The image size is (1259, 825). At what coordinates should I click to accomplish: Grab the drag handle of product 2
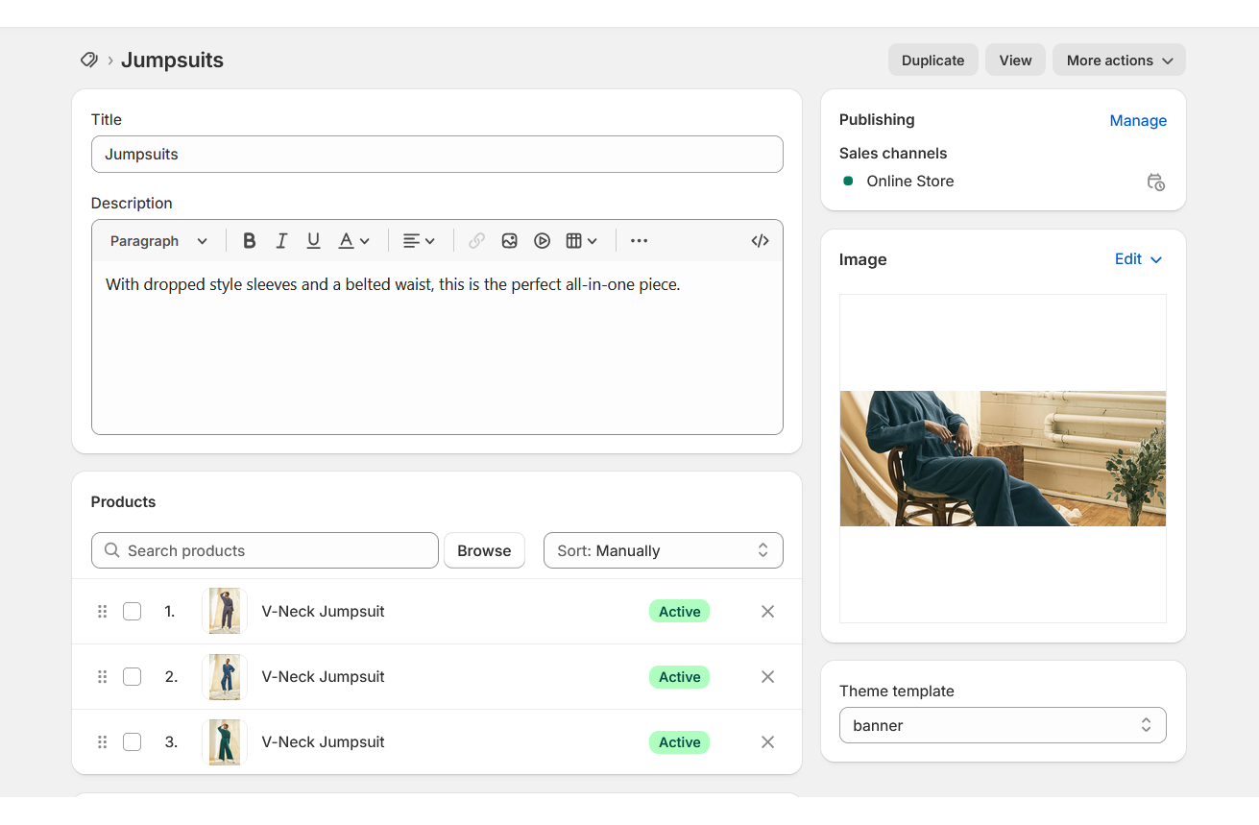(x=103, y=677)
